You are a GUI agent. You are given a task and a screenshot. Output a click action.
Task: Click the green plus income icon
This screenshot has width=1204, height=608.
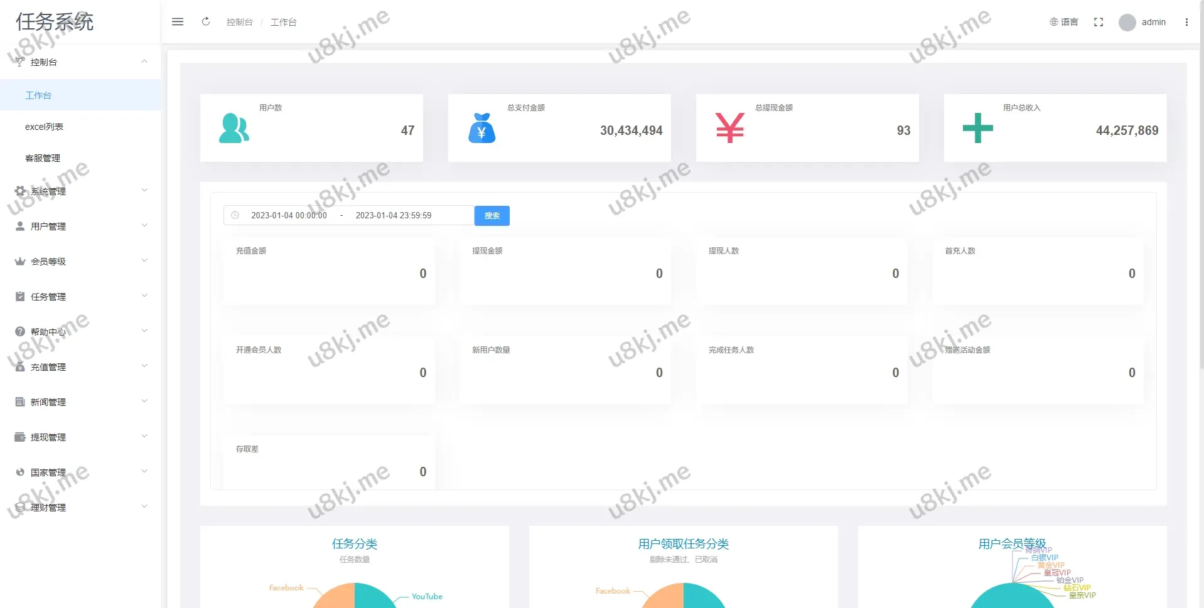pyautogui.click(x=977, y=129)
